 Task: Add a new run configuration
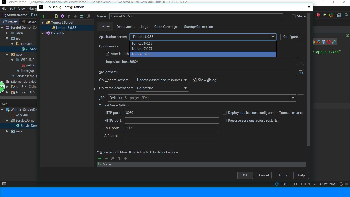[x=43, y=16]
